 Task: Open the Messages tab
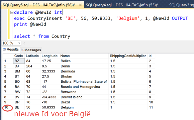point(31,50)
